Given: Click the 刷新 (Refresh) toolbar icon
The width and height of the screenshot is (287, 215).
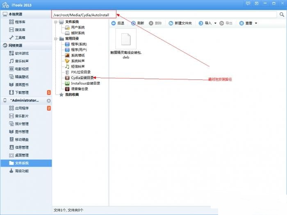Looking at the screenshot, I should coord(133,23).
